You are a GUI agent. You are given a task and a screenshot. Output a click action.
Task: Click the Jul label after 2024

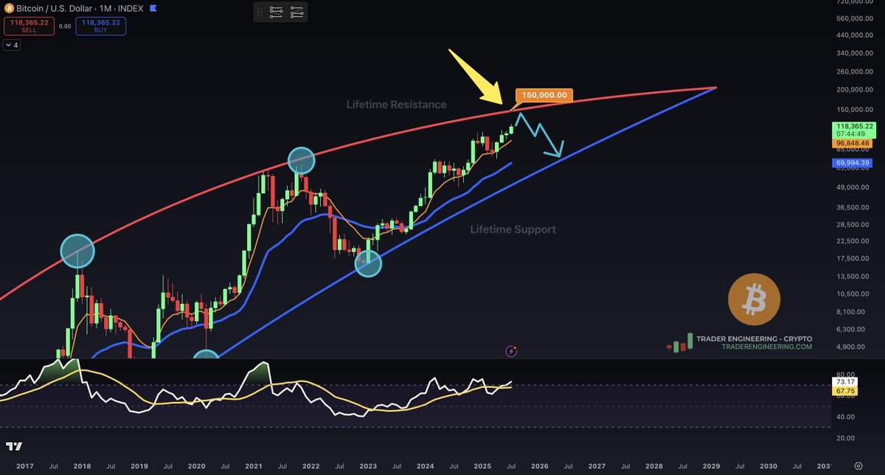click(454, 466)
